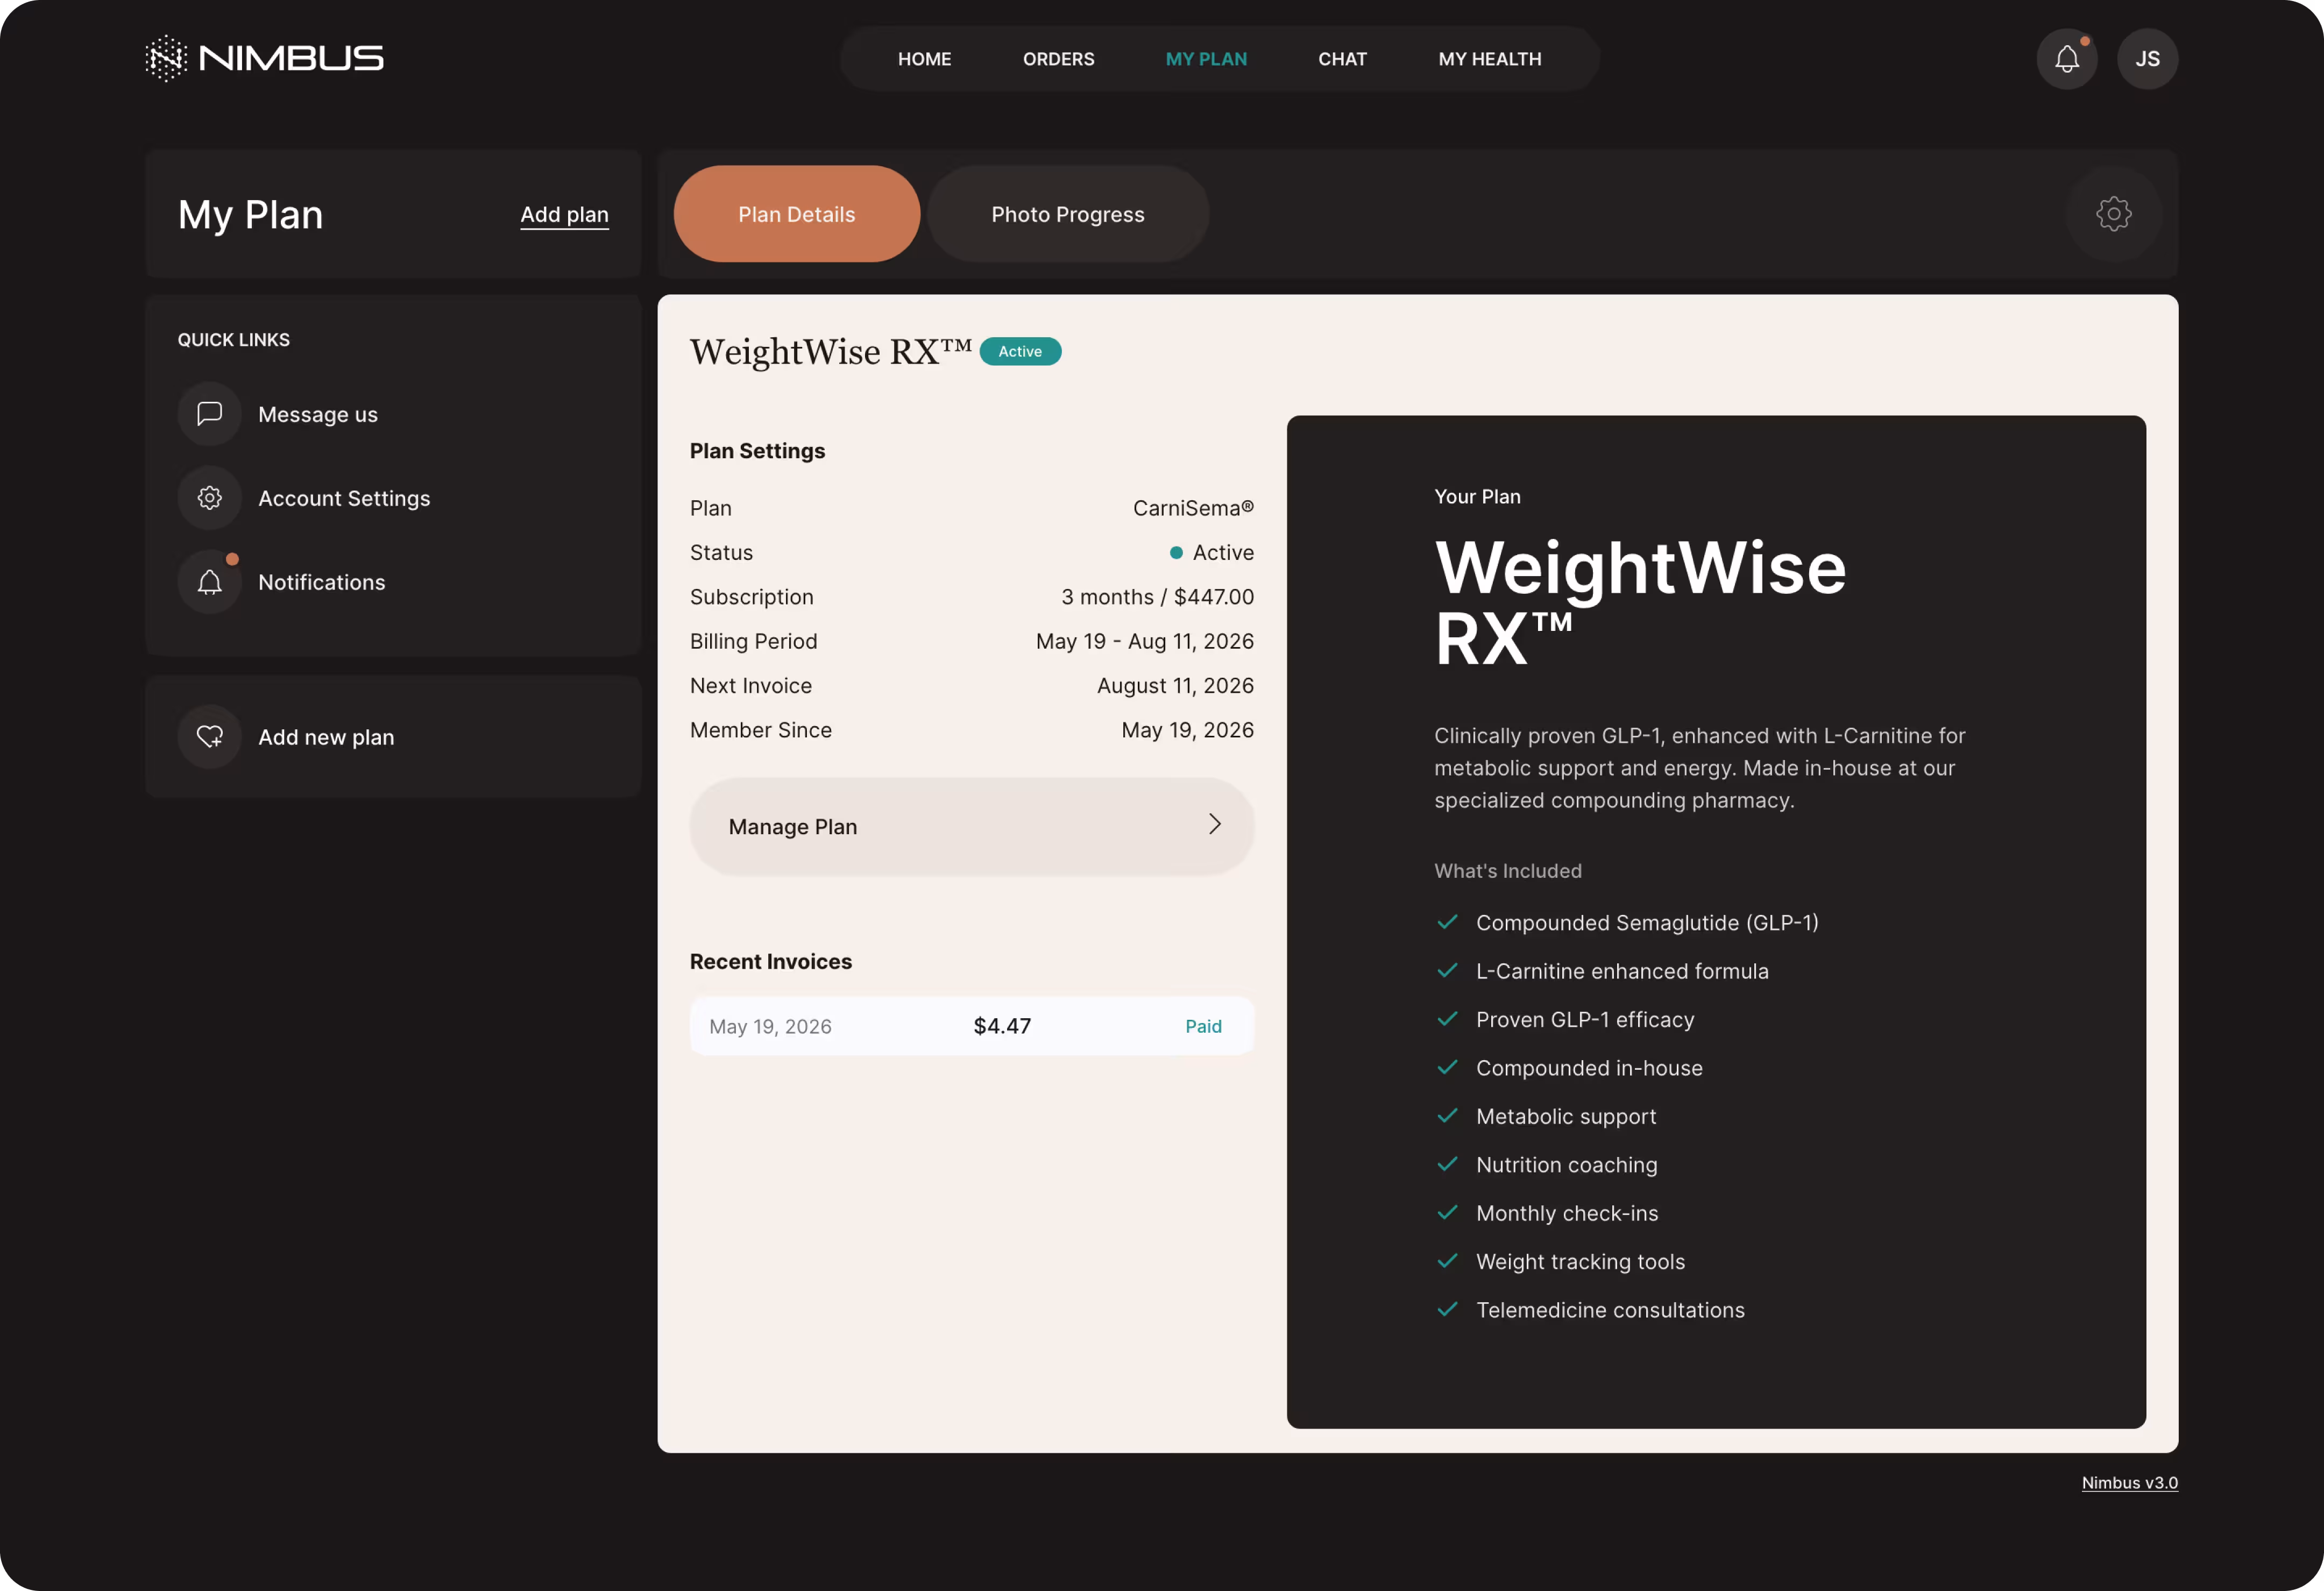
Task: Click the Recent Invoices heading
Action: point(770,961)
